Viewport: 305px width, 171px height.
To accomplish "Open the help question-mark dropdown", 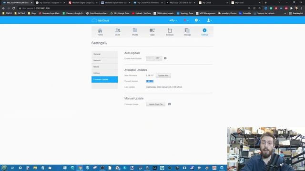I will [x=197, y=20].
